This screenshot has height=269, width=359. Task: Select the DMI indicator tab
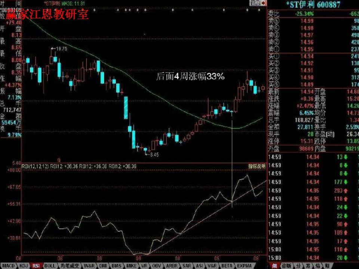point(103,266)
